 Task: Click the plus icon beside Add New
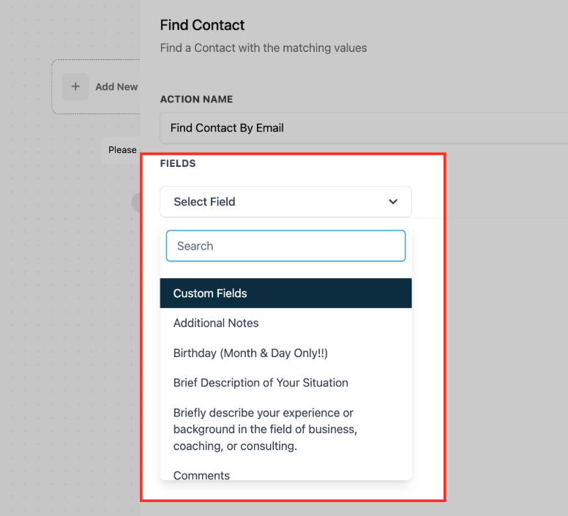pos(75,86)
